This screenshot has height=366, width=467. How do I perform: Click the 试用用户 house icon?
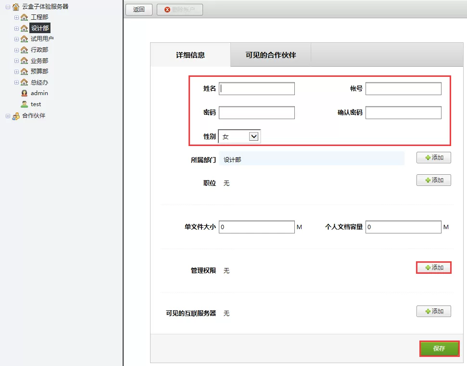[24, 39]
